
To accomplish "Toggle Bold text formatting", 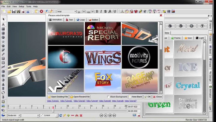I will [x=97, y=11].
